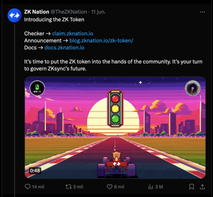The width and height of the screenshot is (213, 197).
Task: Click the view analytics bar chart icon
Action: click(150, 187)
